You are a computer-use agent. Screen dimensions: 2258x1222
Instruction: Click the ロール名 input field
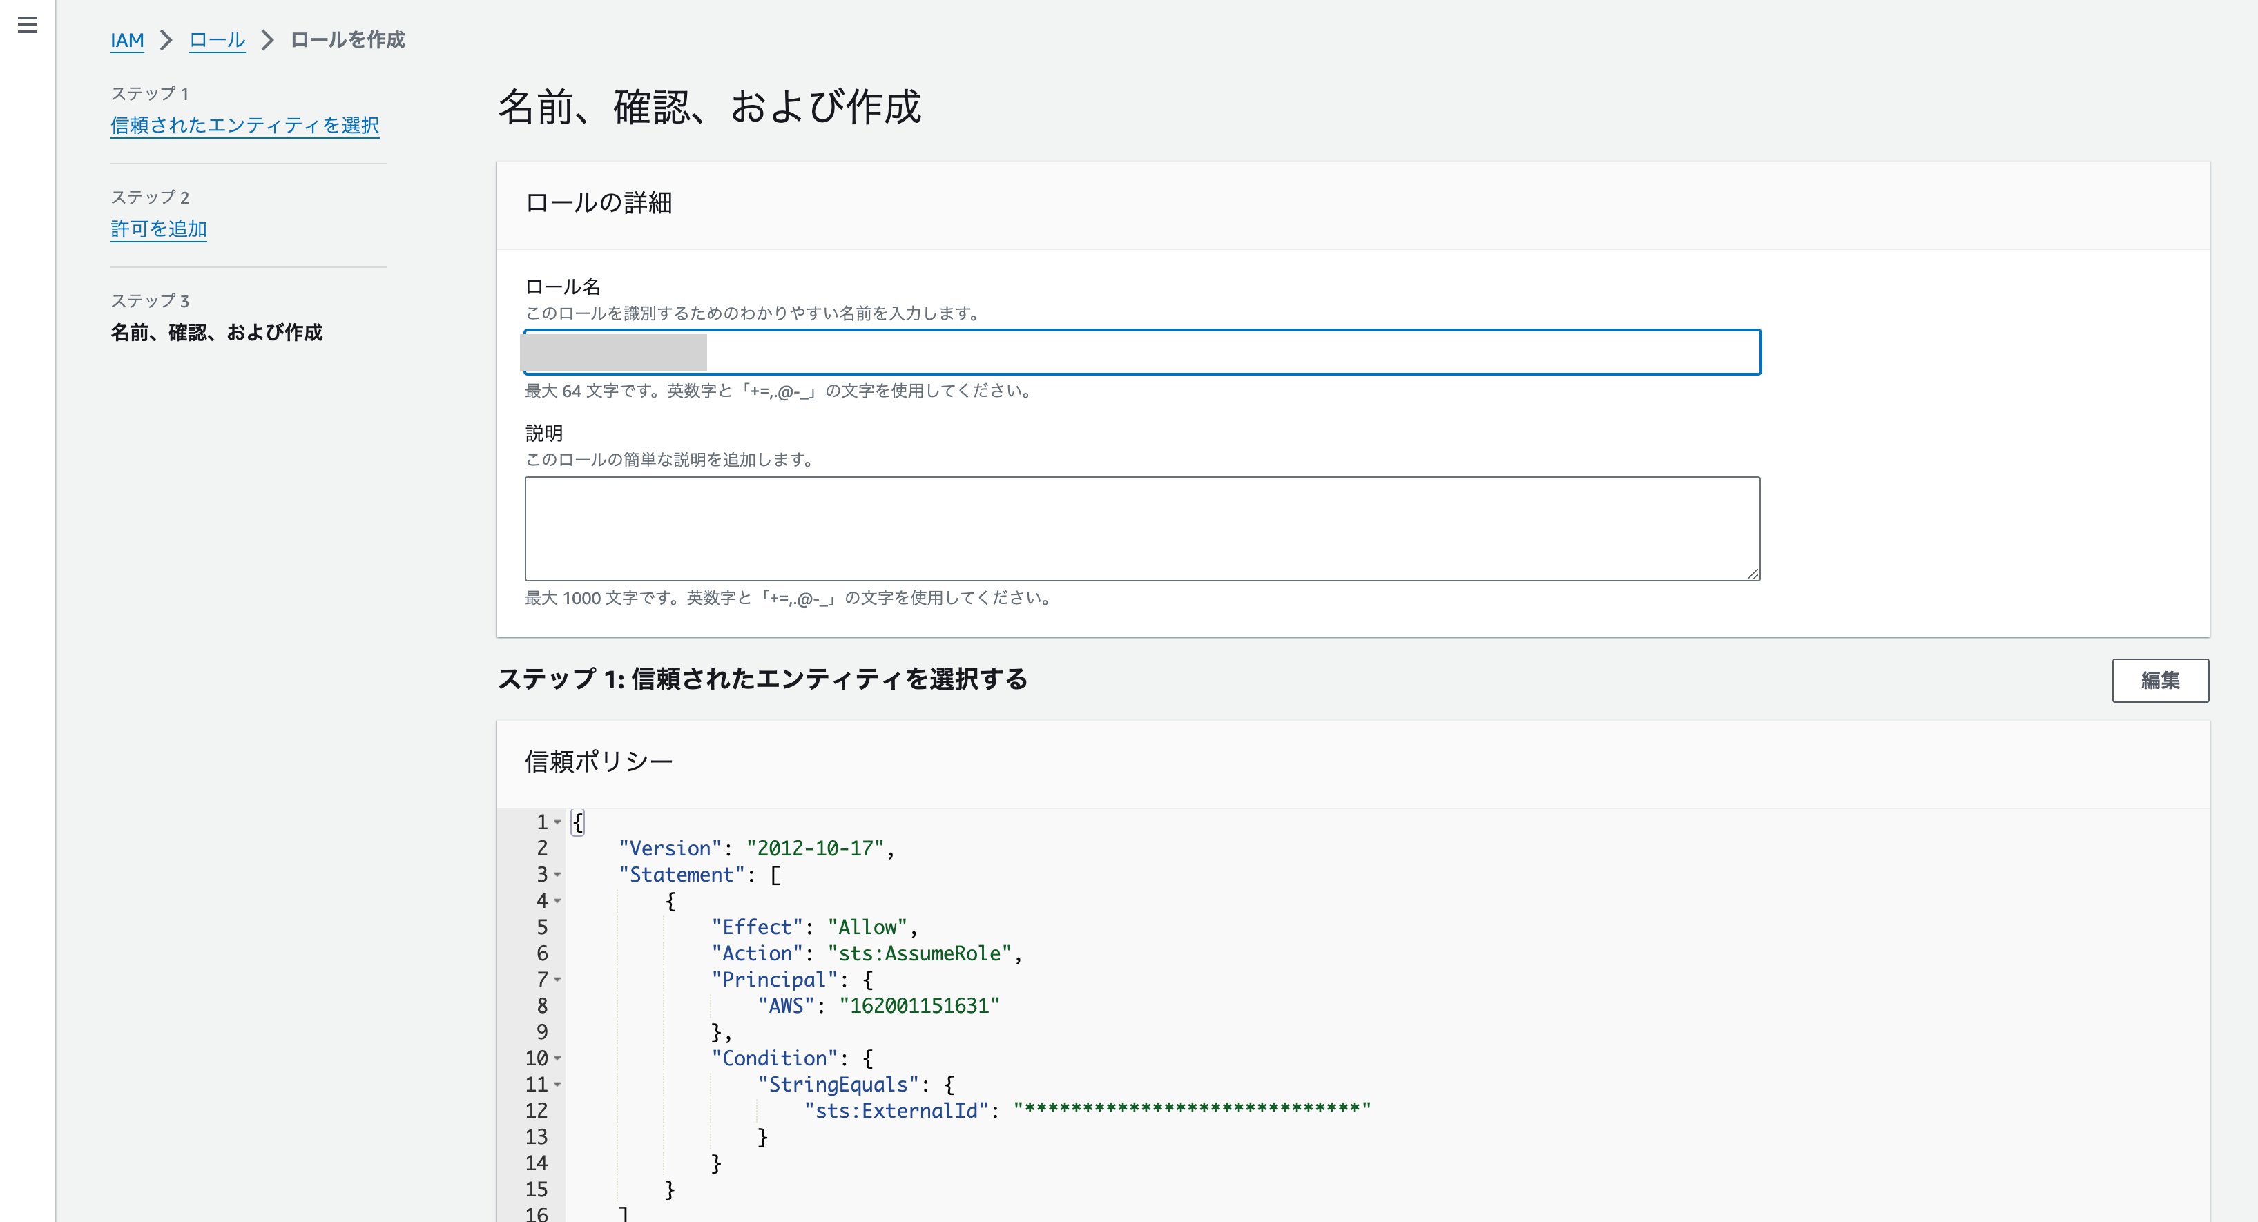pyautogui.click(x=1142, y=352)
